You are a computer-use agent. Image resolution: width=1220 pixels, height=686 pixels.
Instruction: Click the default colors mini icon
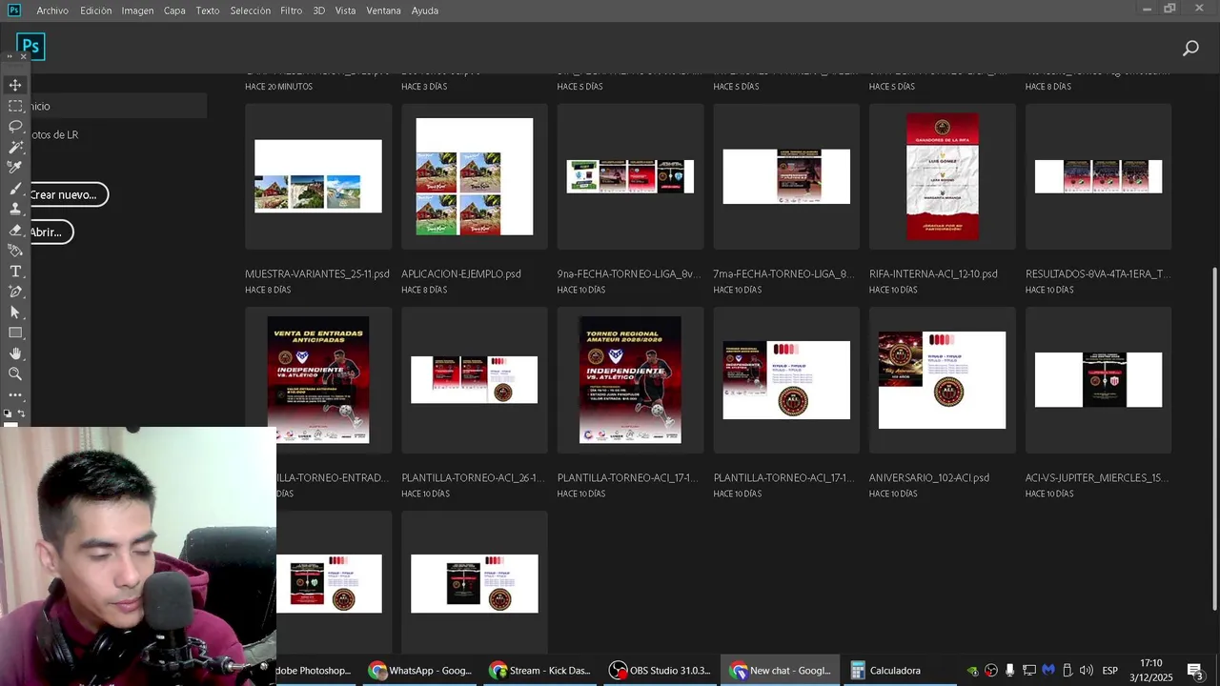coord(9,414)
